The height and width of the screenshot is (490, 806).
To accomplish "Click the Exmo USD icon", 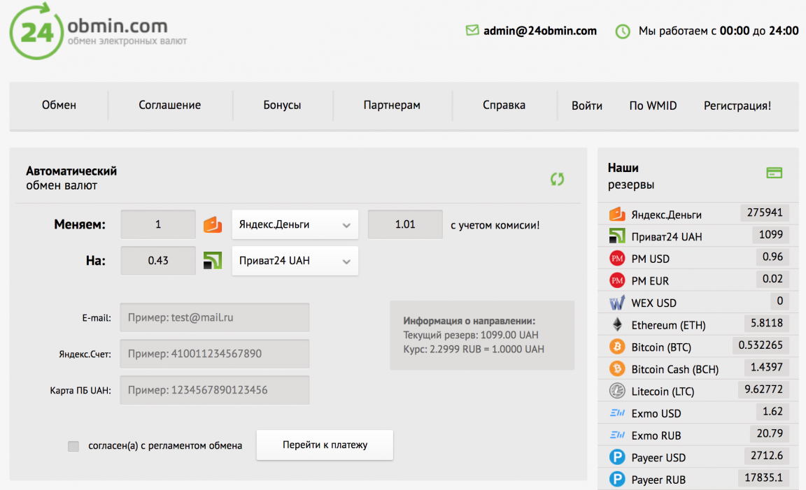I will 617,412.
